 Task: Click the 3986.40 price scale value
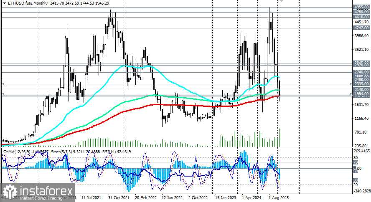[x=361, y=35]
